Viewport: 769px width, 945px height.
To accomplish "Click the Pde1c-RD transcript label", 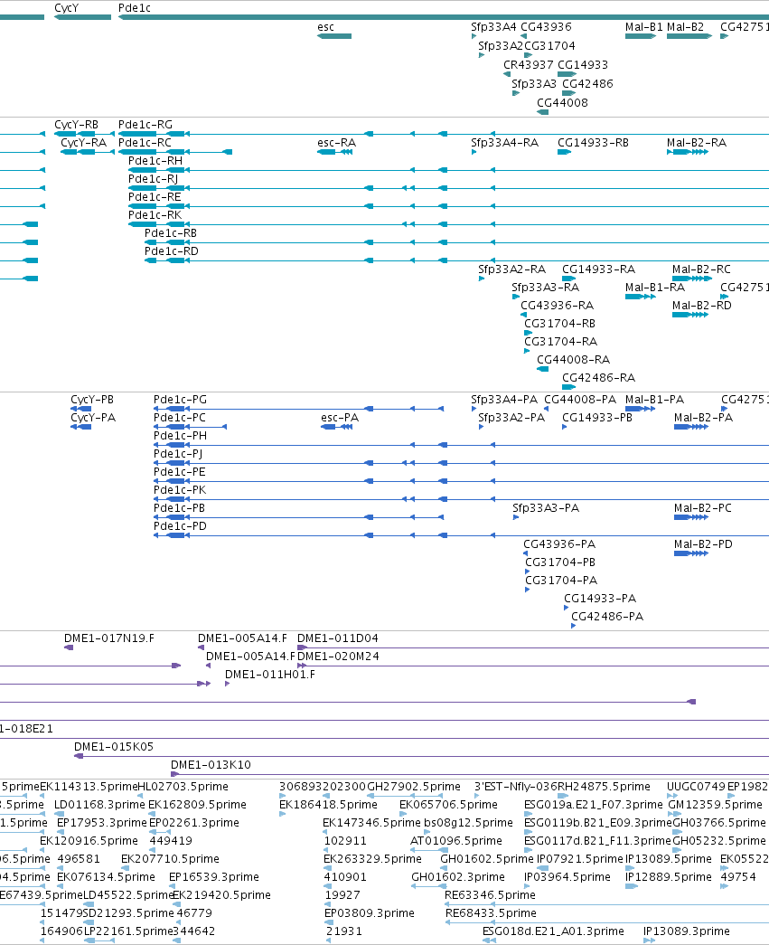I will (171, 250).
